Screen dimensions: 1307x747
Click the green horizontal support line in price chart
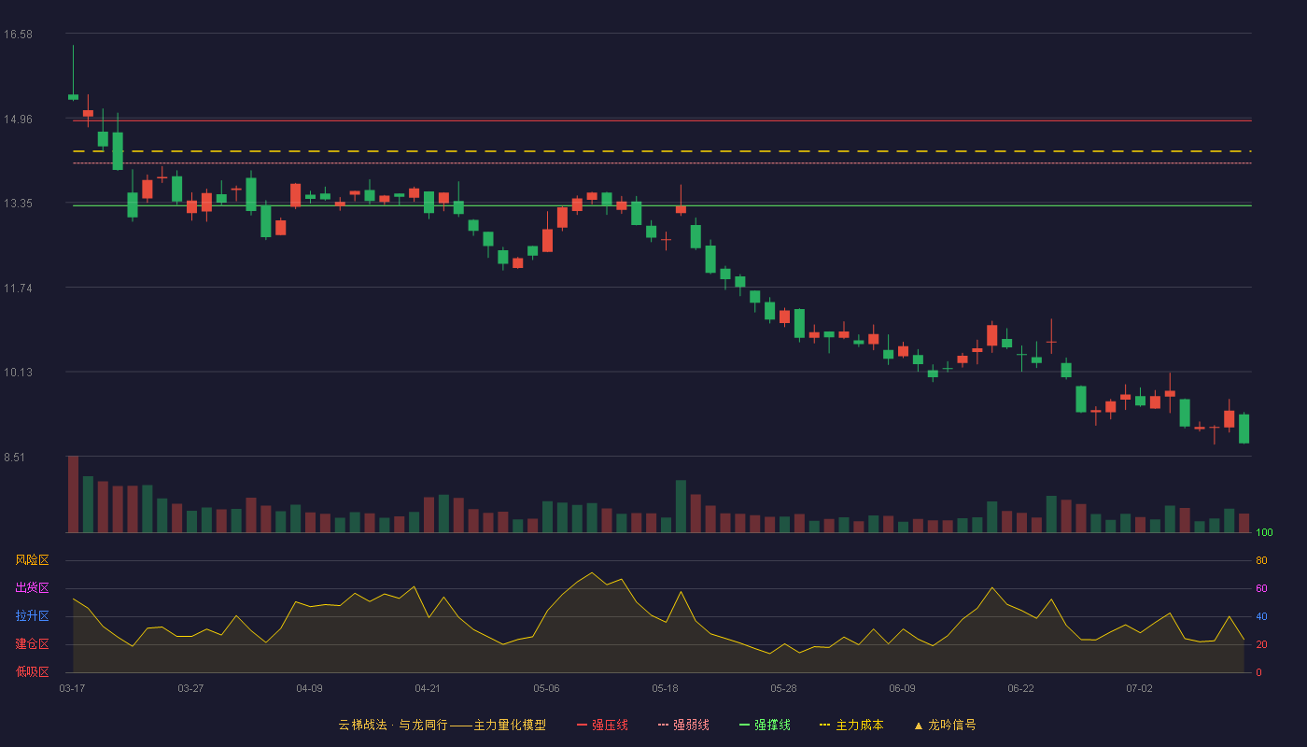click(662, 205)
